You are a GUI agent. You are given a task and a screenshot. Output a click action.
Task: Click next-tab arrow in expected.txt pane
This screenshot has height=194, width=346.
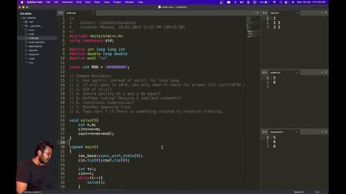pyautogui.click(x=265, y=132)
